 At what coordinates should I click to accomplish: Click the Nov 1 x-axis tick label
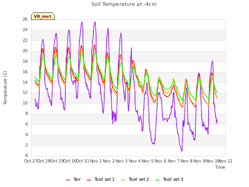pos(96,161)
